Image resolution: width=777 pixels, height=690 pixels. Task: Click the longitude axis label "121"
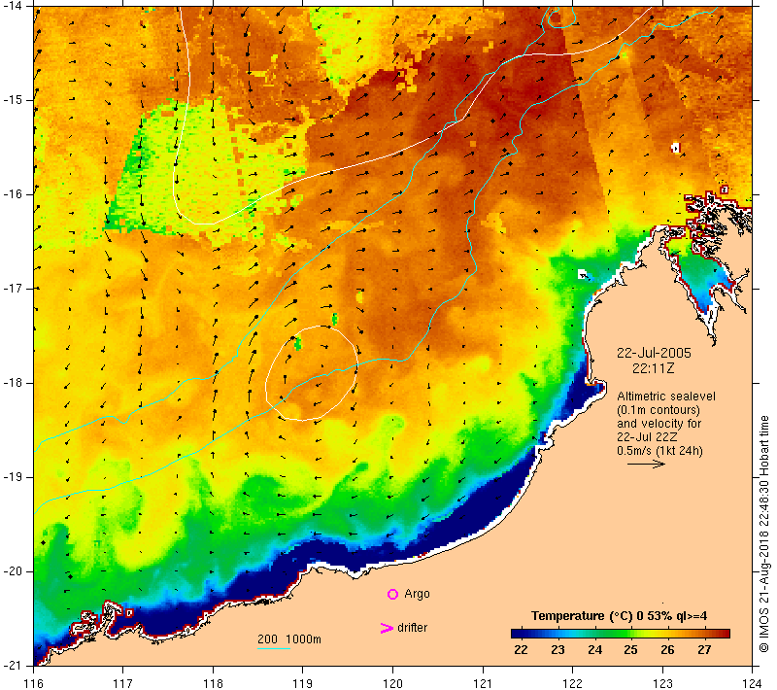point(483,683)
